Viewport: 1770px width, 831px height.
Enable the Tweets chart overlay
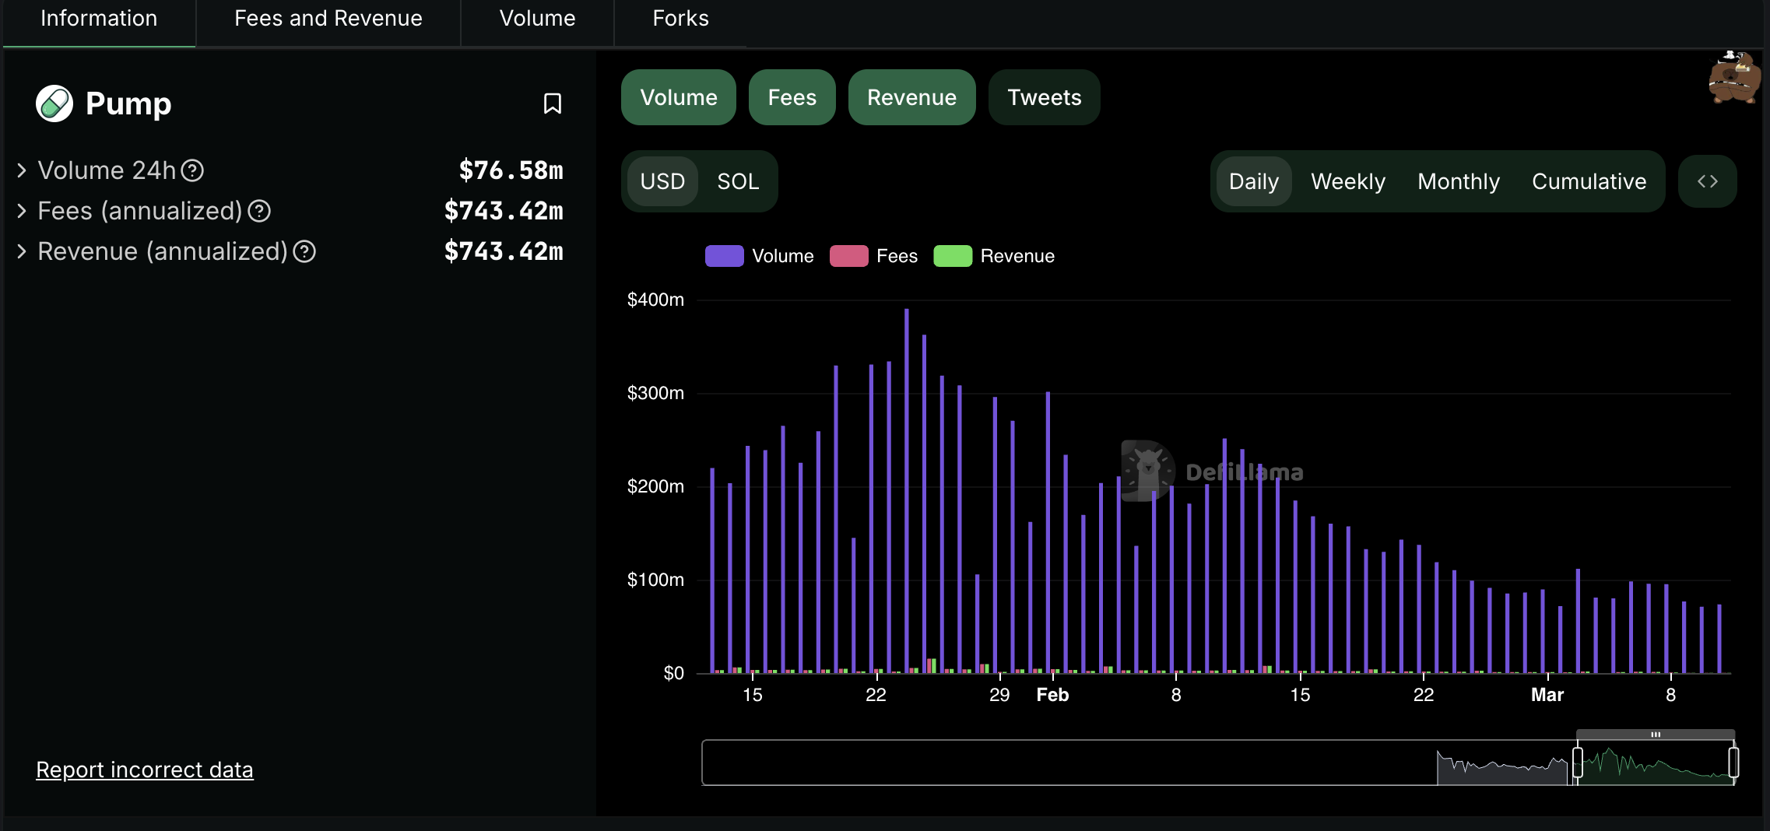click(1044, 97)
